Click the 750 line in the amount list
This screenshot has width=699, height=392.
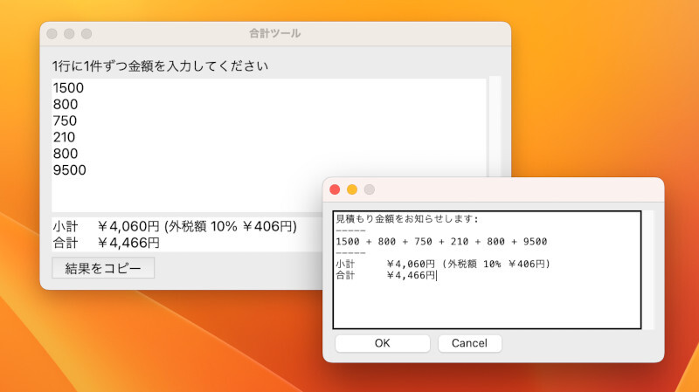pos(65,120)
